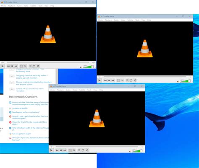
Task: Open the 'Can you perform swaps?' hot question
Action: coord(21,134)
